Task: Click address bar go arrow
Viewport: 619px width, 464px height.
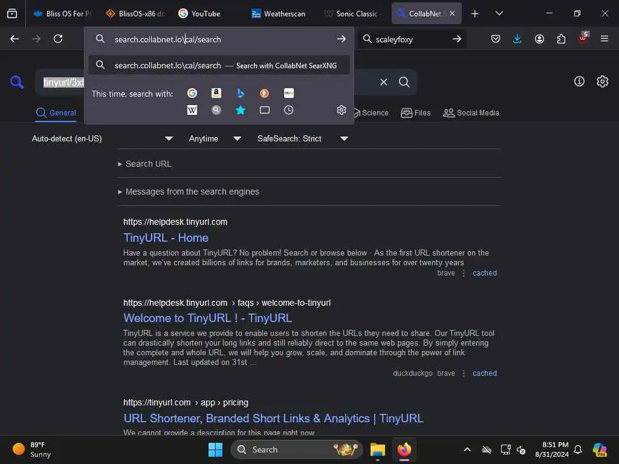Action: (342, 39)
